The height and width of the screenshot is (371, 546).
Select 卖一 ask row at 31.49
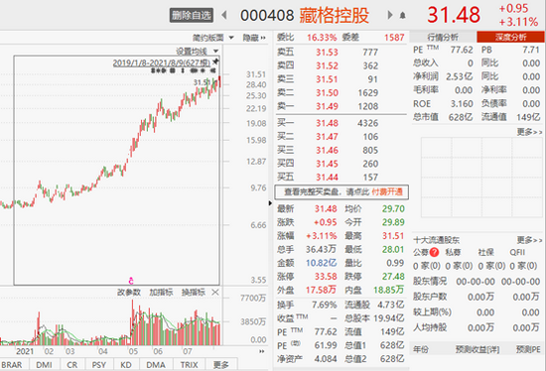click(341, 106)
